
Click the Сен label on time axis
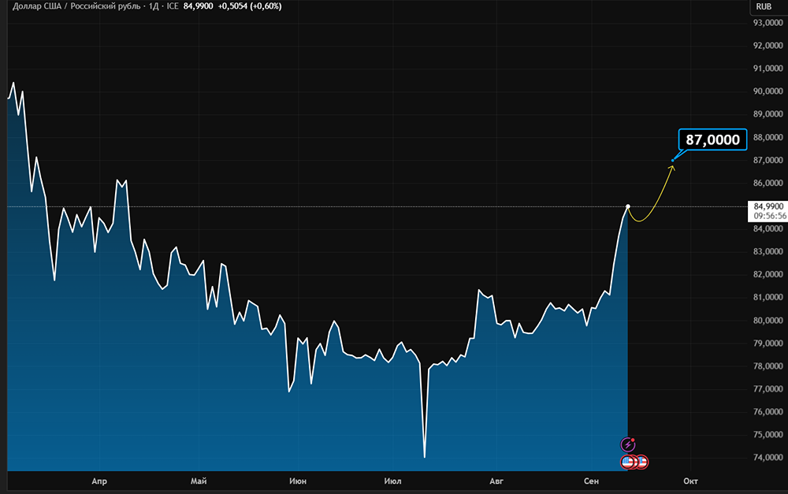point(591,481)
